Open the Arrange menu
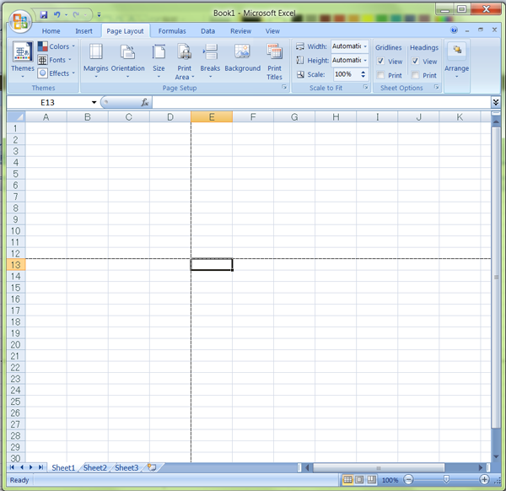Viewport: 506px width, 491px height. click(x=456, y=61)
